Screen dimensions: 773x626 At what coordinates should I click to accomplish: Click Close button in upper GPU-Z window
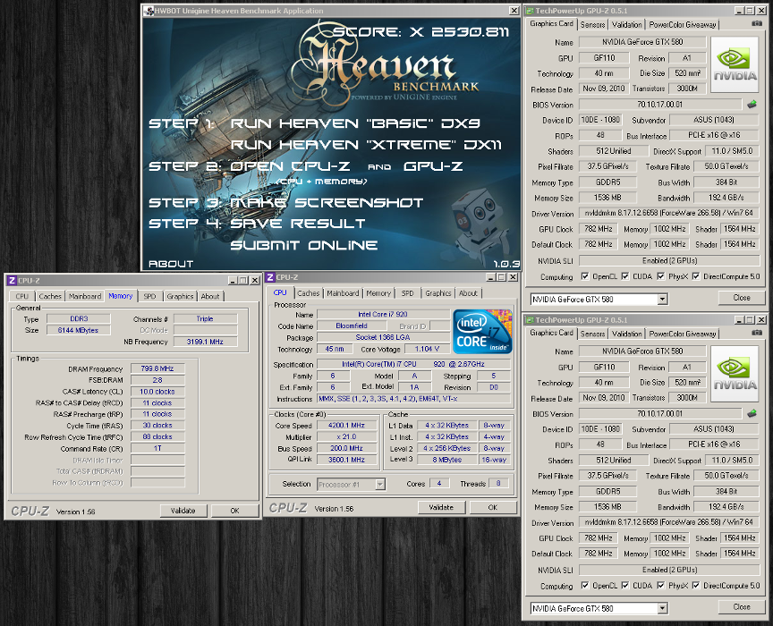pos(742,298)
